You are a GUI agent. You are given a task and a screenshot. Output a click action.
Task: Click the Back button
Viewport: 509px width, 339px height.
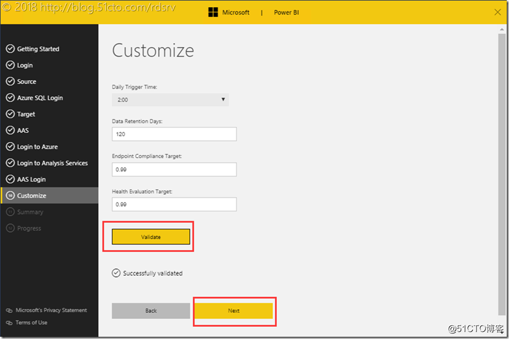click(x=151, y=311)
